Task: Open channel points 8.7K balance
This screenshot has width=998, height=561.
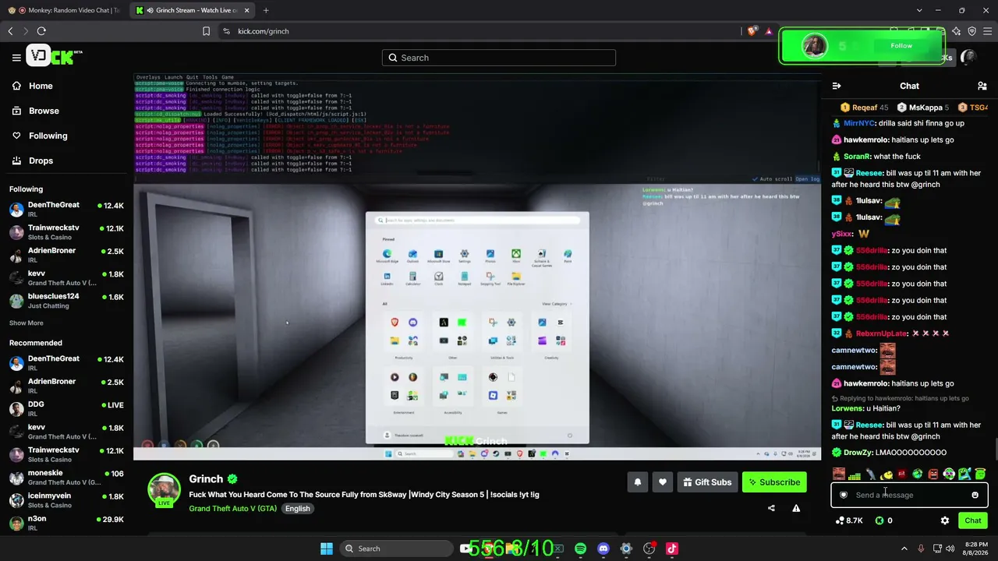Action: point(849,520)
